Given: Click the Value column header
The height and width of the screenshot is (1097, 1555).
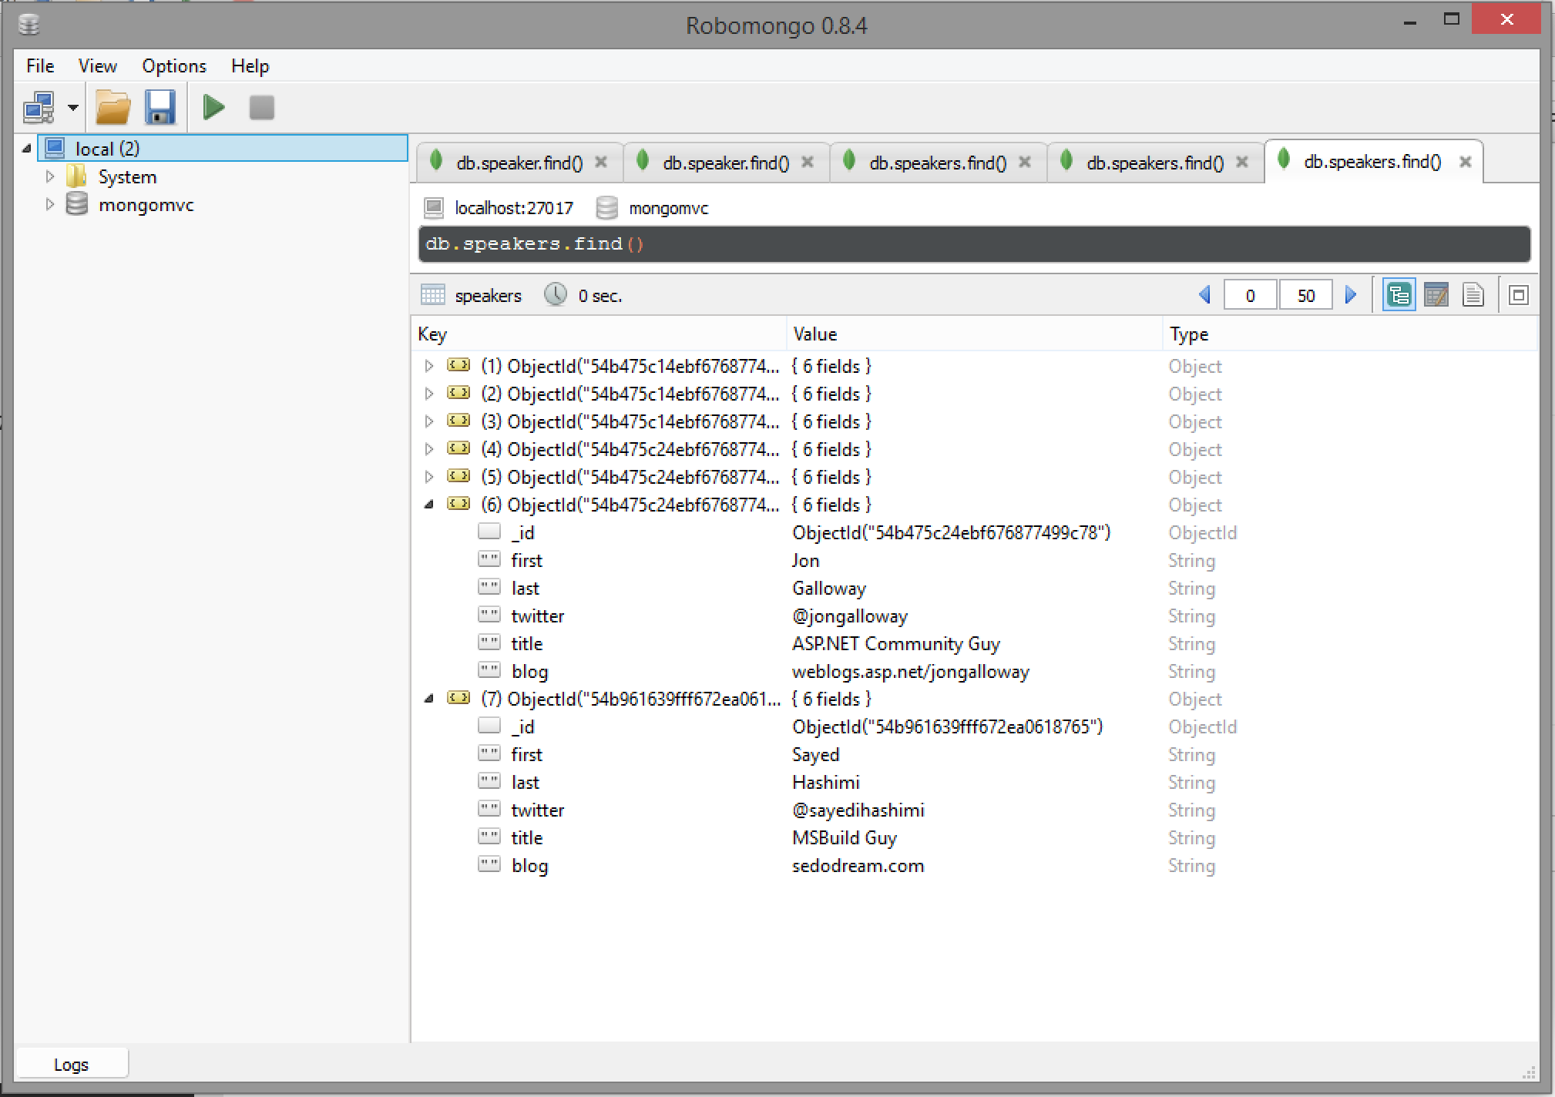Looking at the screenshot, I should pyautogui.click(x=974, y=334).
